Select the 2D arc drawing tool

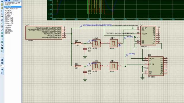pos(2,39)
